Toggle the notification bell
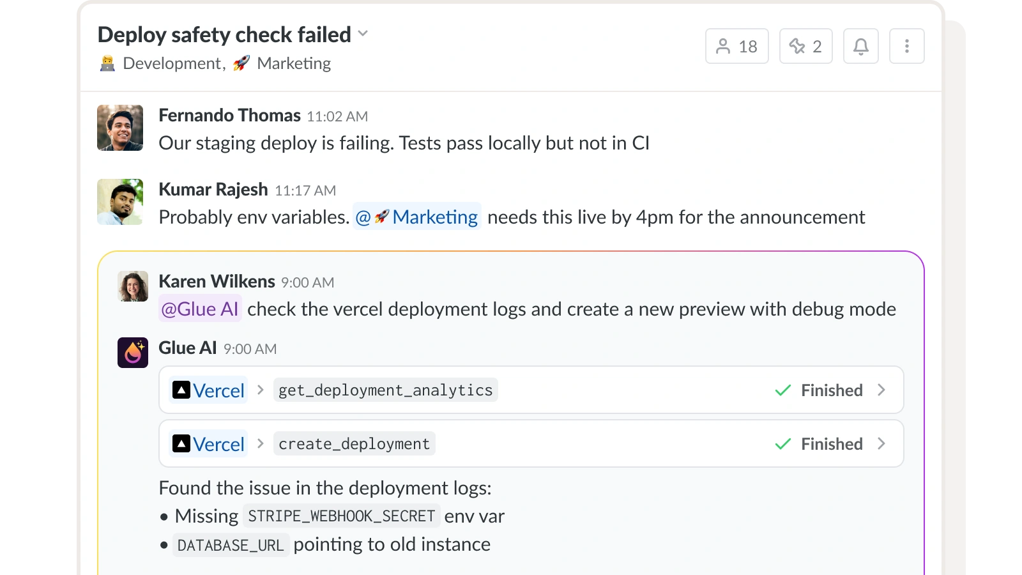The image size is (1022, 575). point(860,46)
